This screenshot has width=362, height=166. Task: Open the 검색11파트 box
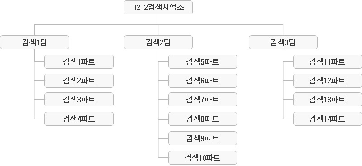tap(328, 61)
